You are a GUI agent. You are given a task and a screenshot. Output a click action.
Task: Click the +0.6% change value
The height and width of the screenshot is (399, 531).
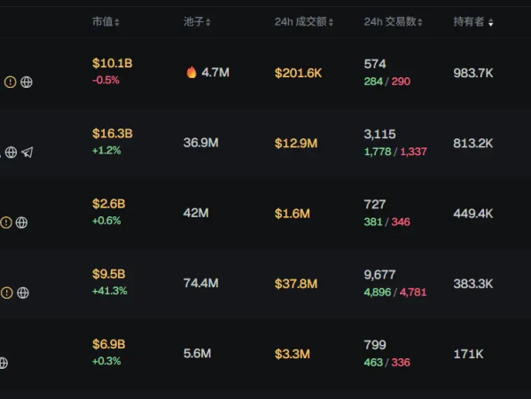tap(106, 221)
